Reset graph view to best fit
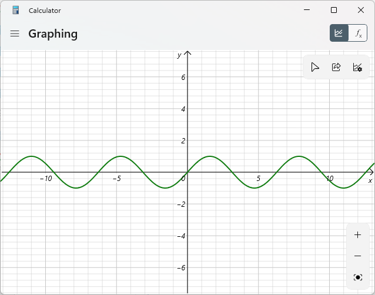375x295 pixels. tap(357, 277)
